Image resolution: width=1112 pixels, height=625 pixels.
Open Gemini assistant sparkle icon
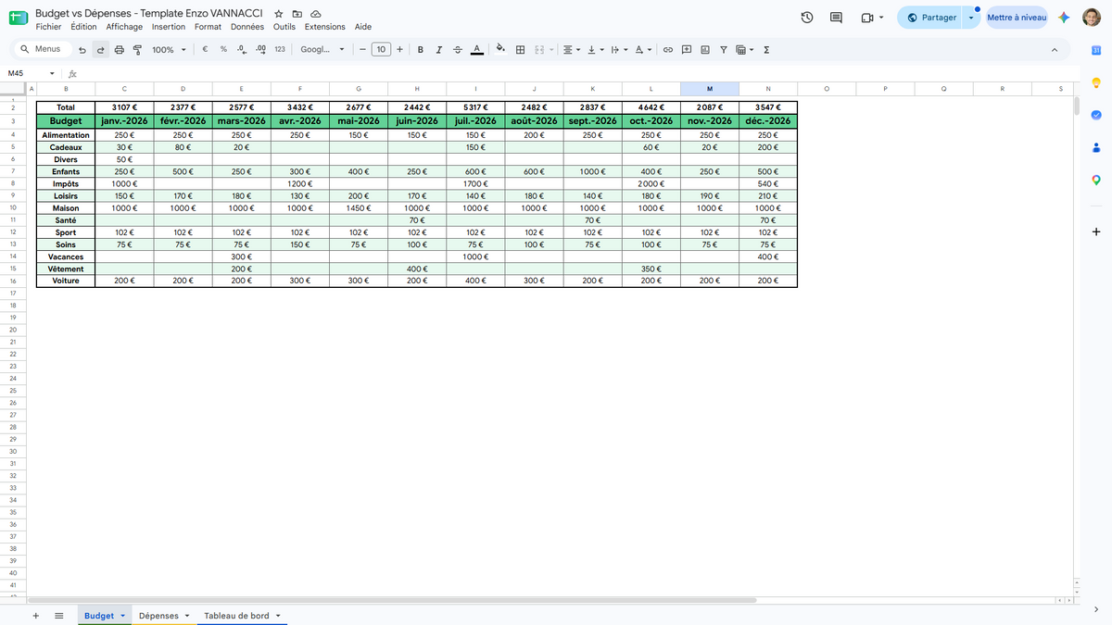click(x=1065, y=18)
